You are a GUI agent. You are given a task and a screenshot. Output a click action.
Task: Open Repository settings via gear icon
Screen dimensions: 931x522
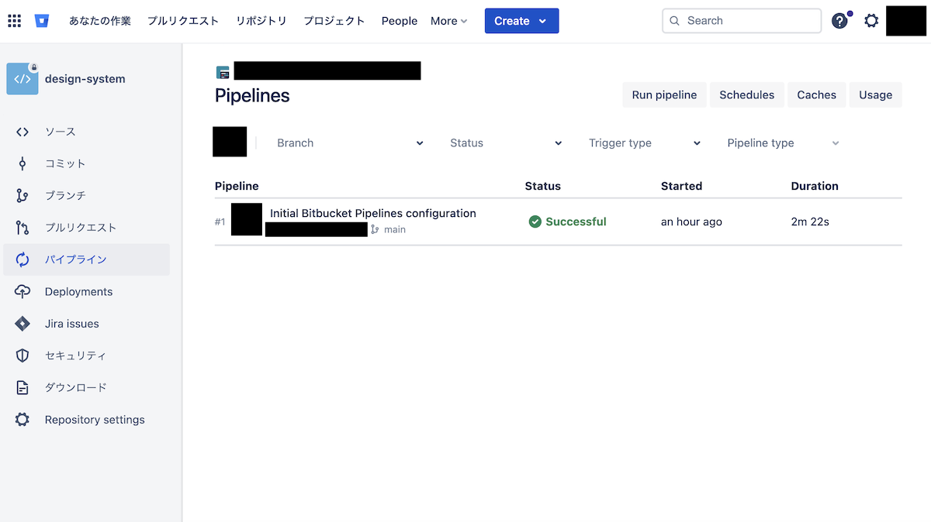coord(22,419)
